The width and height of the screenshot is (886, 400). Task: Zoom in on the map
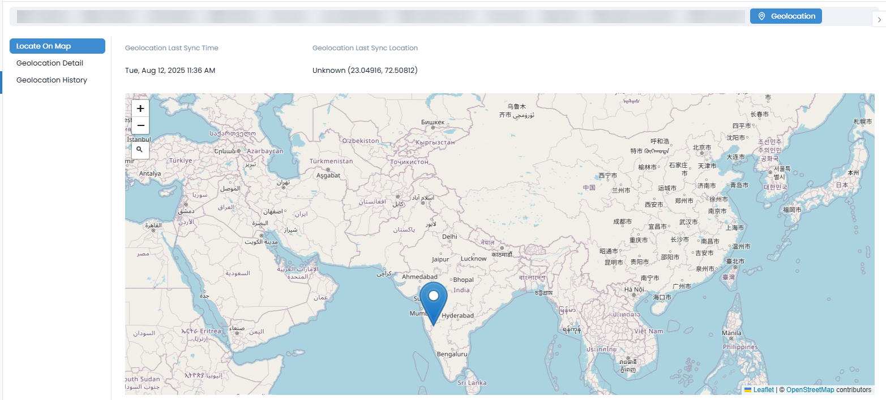pyautogui.click(x=140, y=108)
